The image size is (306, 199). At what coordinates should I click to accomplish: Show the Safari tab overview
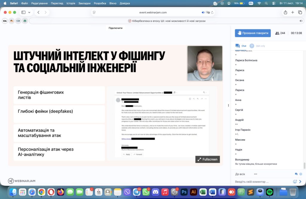300,12
